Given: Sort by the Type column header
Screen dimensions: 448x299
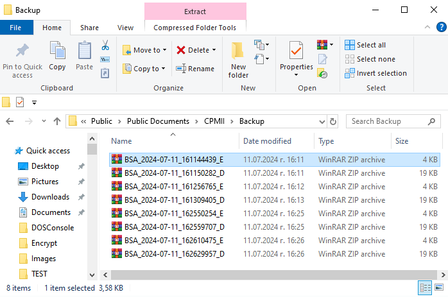Looking at the screenshot, I should point(352,141).
